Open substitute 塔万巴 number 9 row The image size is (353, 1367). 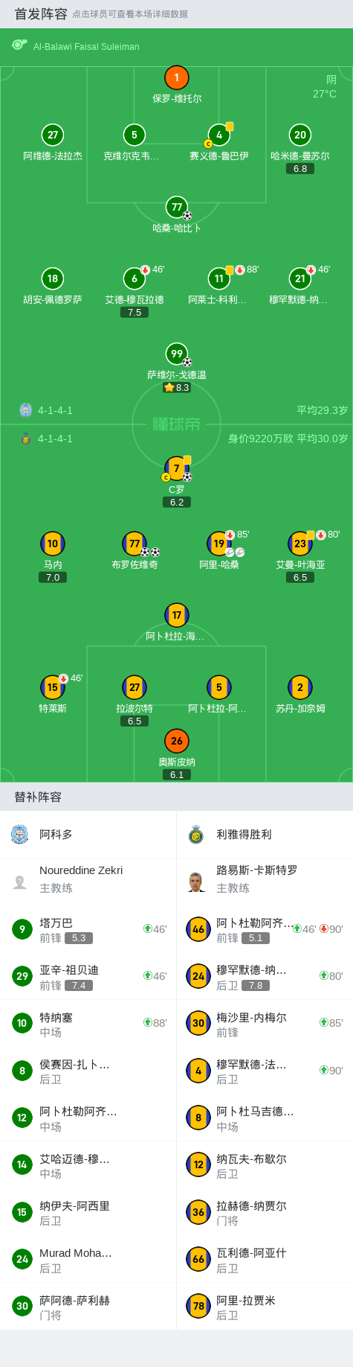click(88, 929)
